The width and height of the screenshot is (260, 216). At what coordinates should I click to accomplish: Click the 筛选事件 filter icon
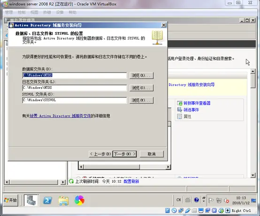(x=180, y=110)
